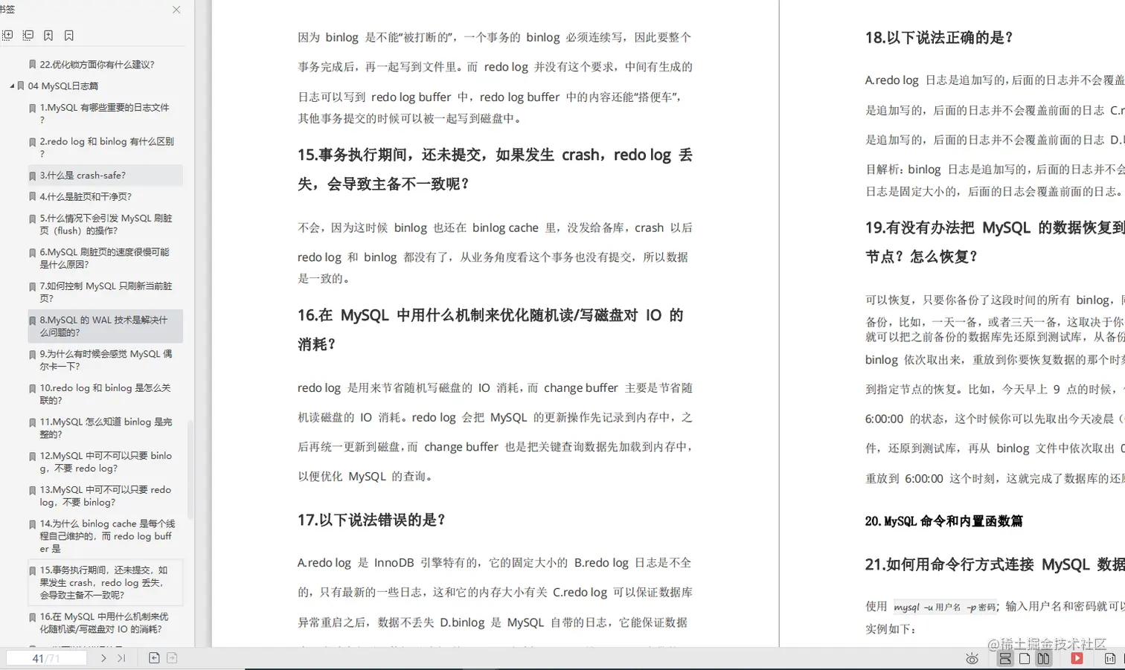Set zoom to actual size 1:1
This screenshot has height=670, width=1125.
click(1110, 659)
